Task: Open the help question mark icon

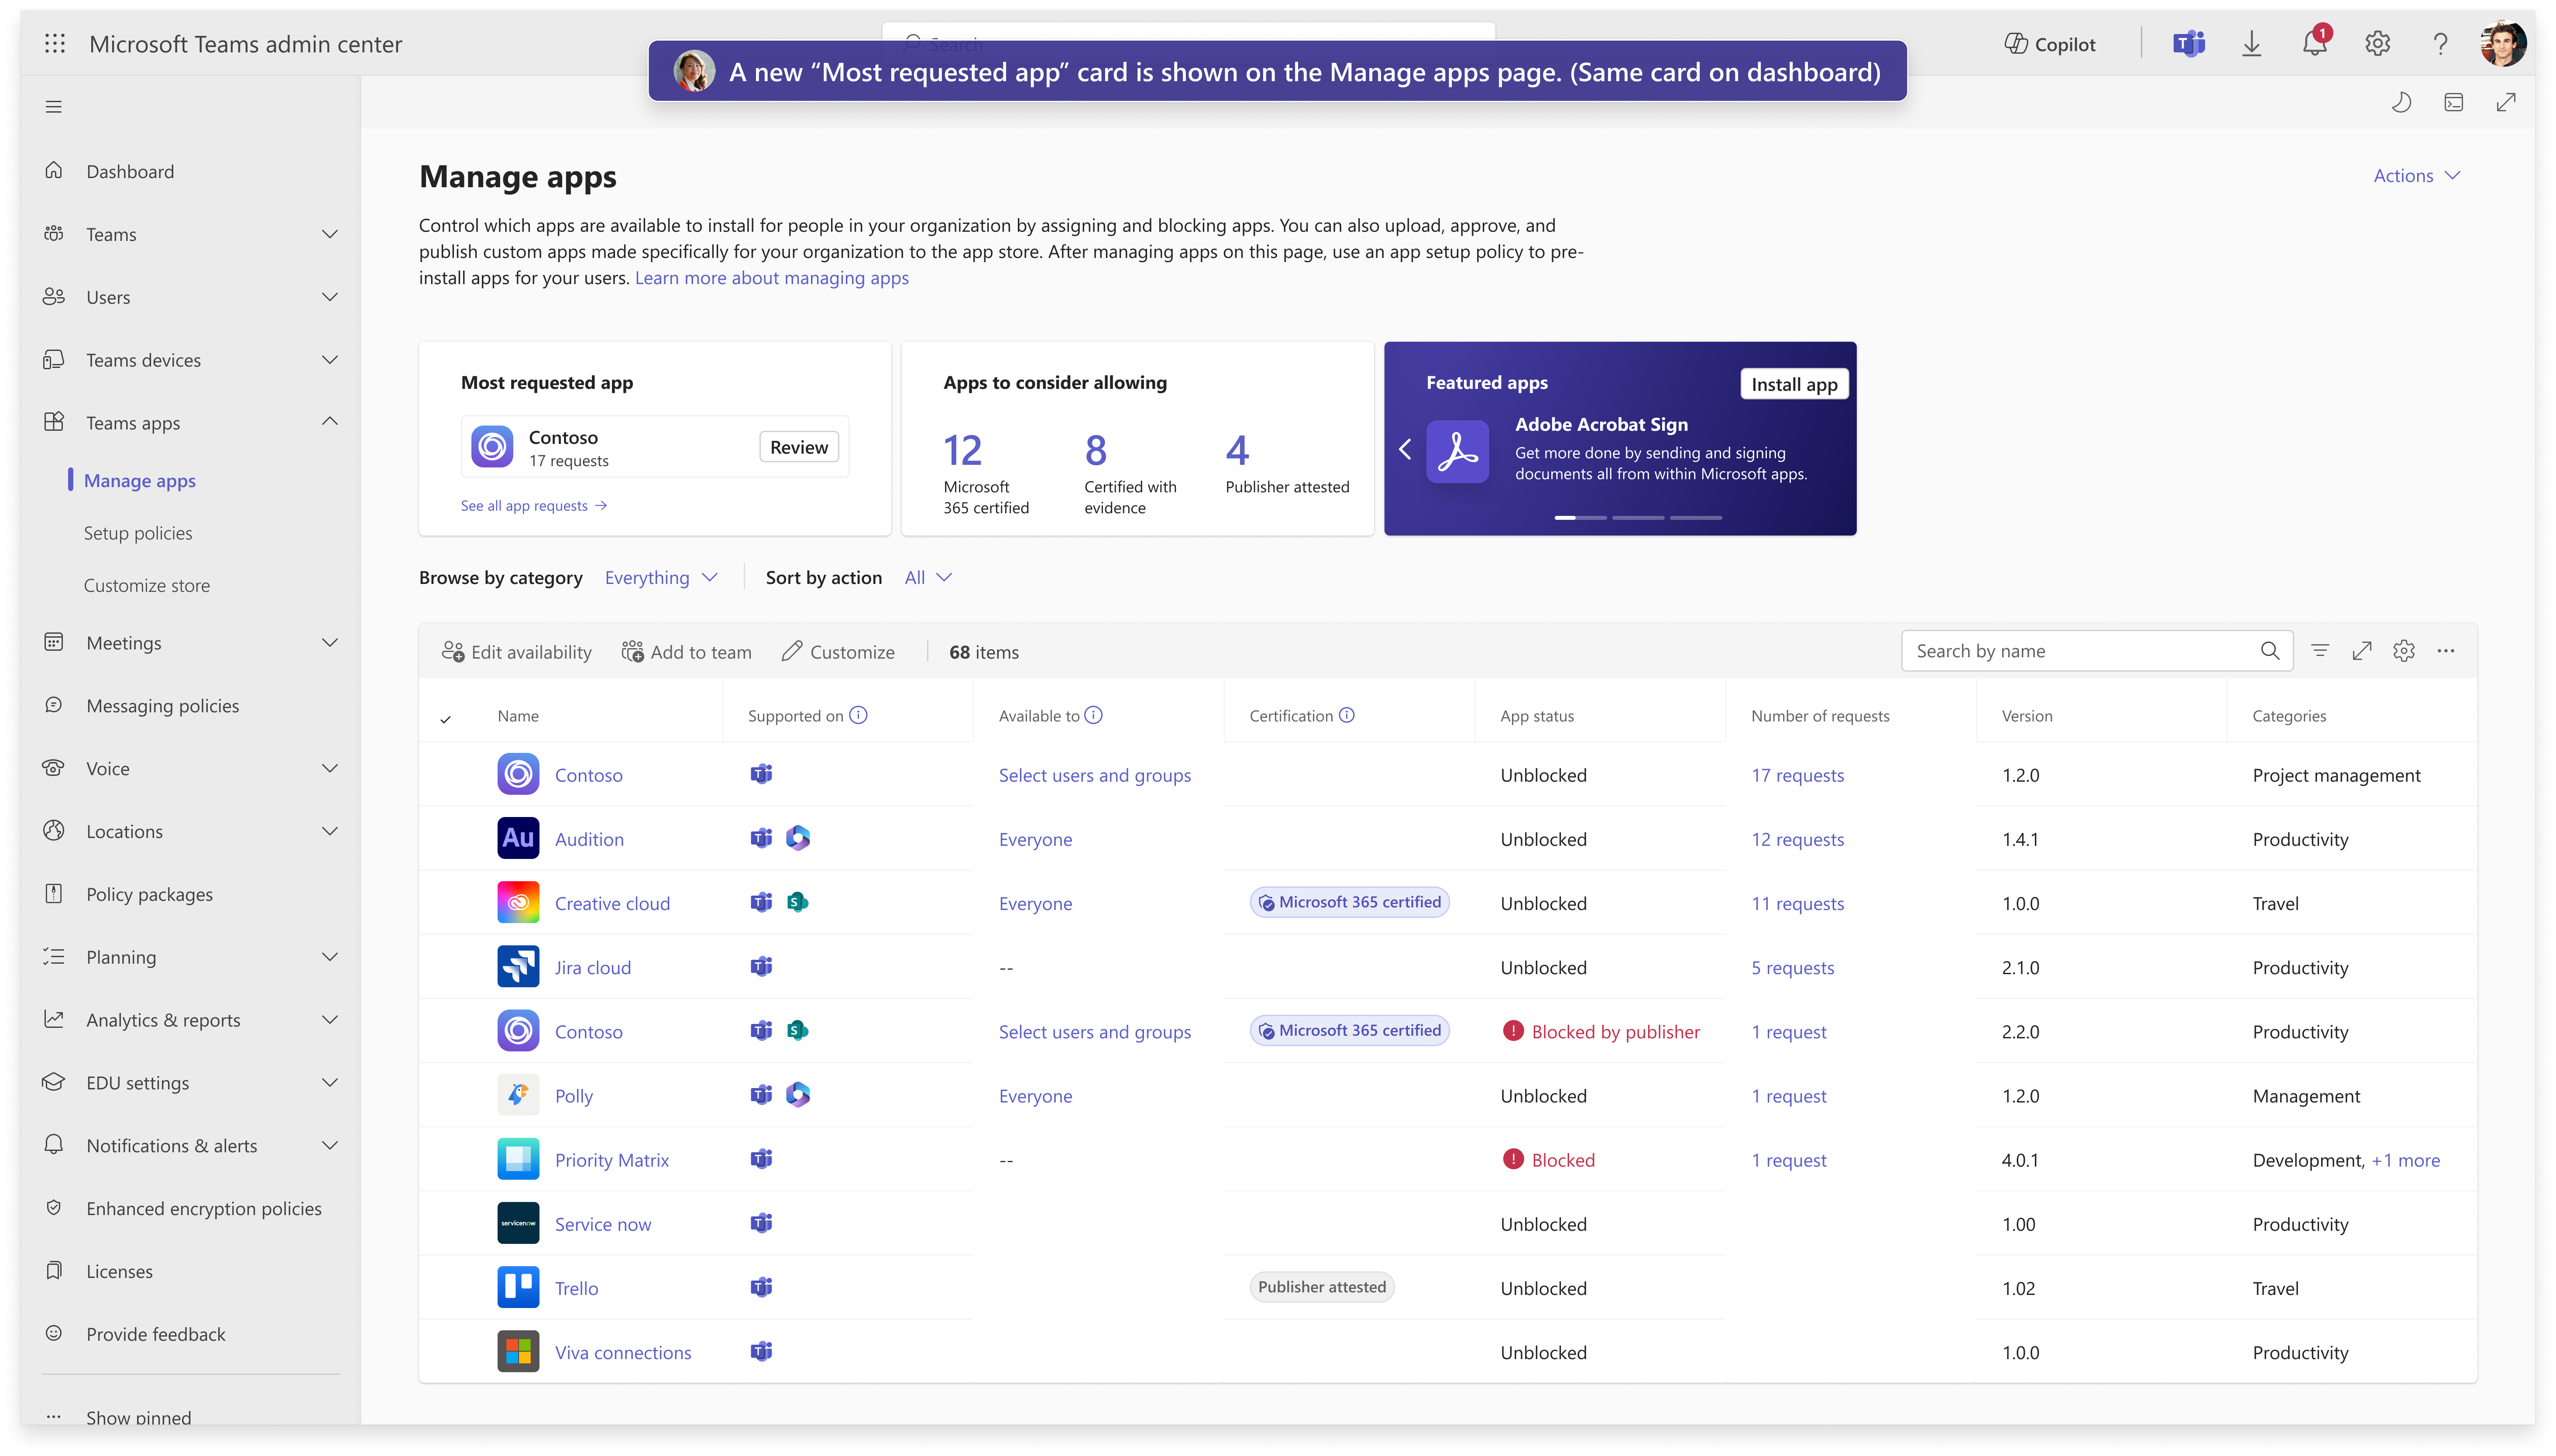Action: 2440,44
